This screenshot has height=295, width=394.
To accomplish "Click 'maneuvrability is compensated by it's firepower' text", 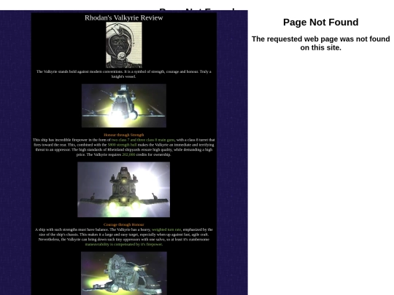I will coord(123,244).
